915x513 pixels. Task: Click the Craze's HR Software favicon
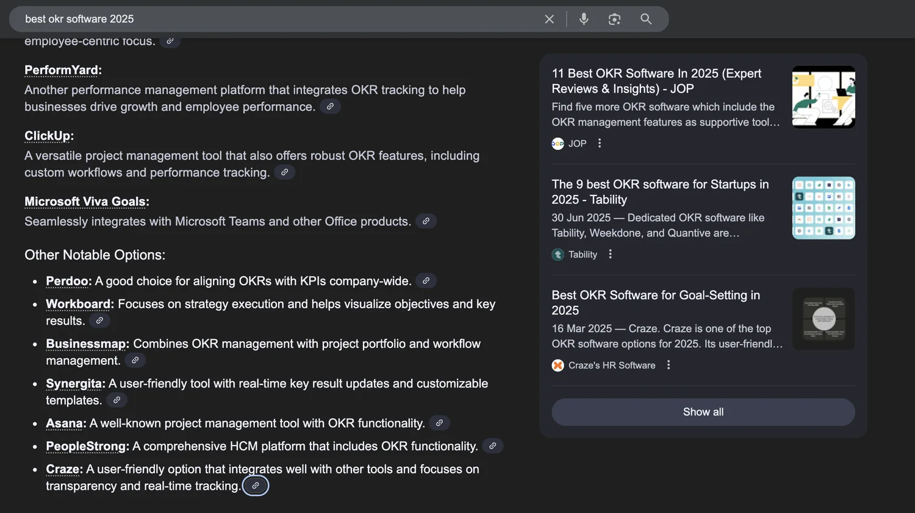(558, 365)
